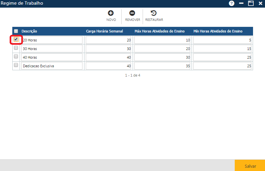Image resolution: width=265 pixels, height=171 pixels.
Task: Click the RESTAURAR restore icon
Action: (154, 13)
